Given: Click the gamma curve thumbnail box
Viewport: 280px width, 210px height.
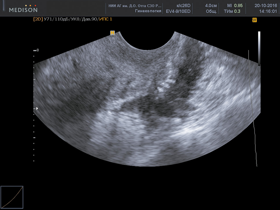Looking at the screenshot, I should (x=12, y=197).
